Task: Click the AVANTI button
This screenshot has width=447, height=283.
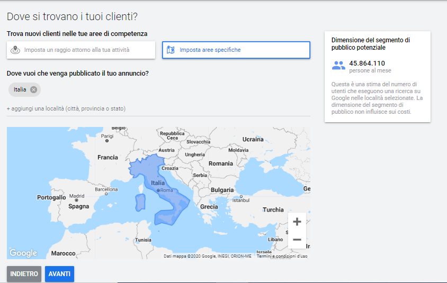Action: pos(59,274)
